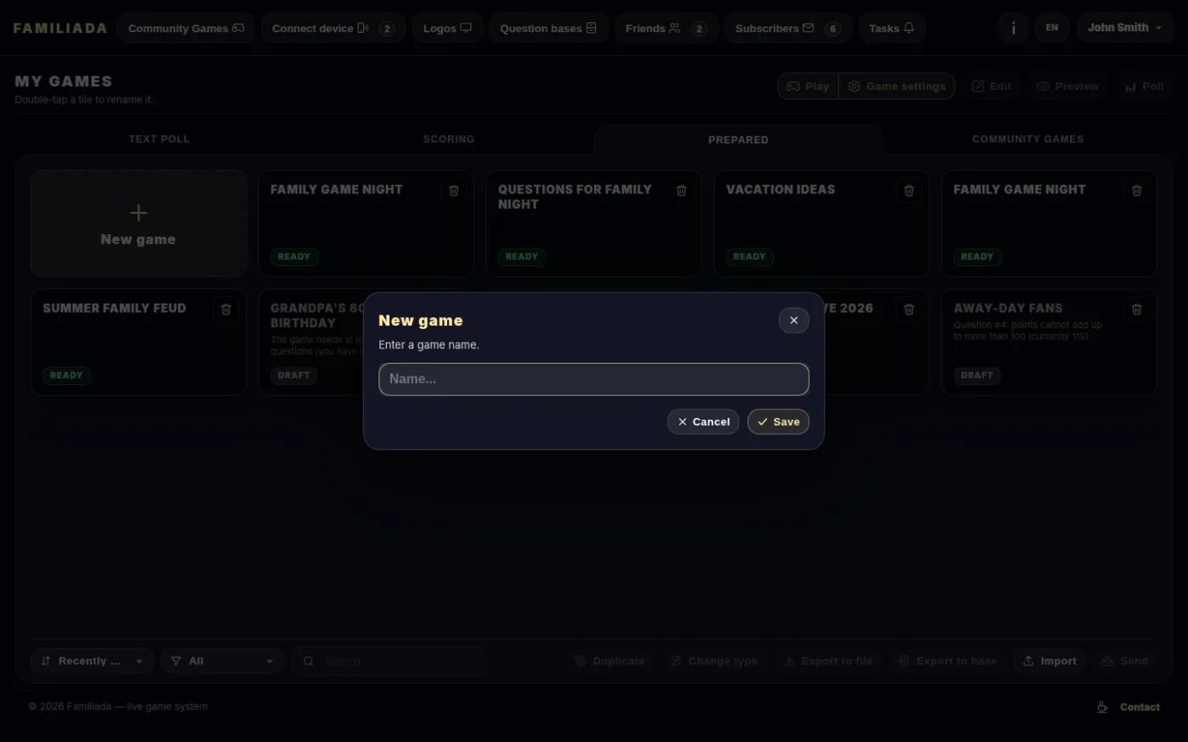The height and width of the screenshot is (742, 1188).
Task: Switch language via EN button
Action: [1051, 28]
